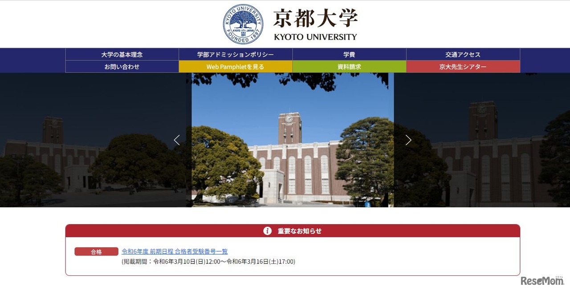Click the info icon beside 重要なお知らせ

pos(267,231)
